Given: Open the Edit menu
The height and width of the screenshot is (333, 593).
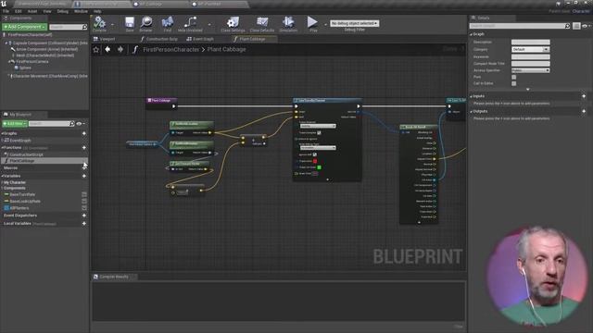Looking at the screenshot, I should pyautogui.click(x=19, y=11).
